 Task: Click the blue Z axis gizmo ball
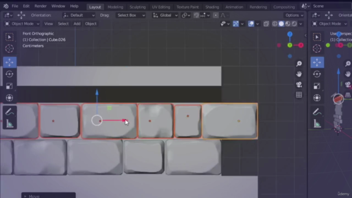pos(290,34)
